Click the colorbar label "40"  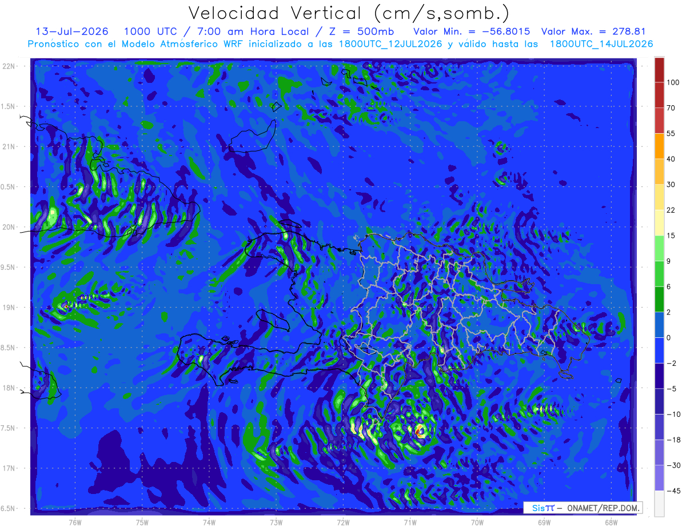click(671, 159)
